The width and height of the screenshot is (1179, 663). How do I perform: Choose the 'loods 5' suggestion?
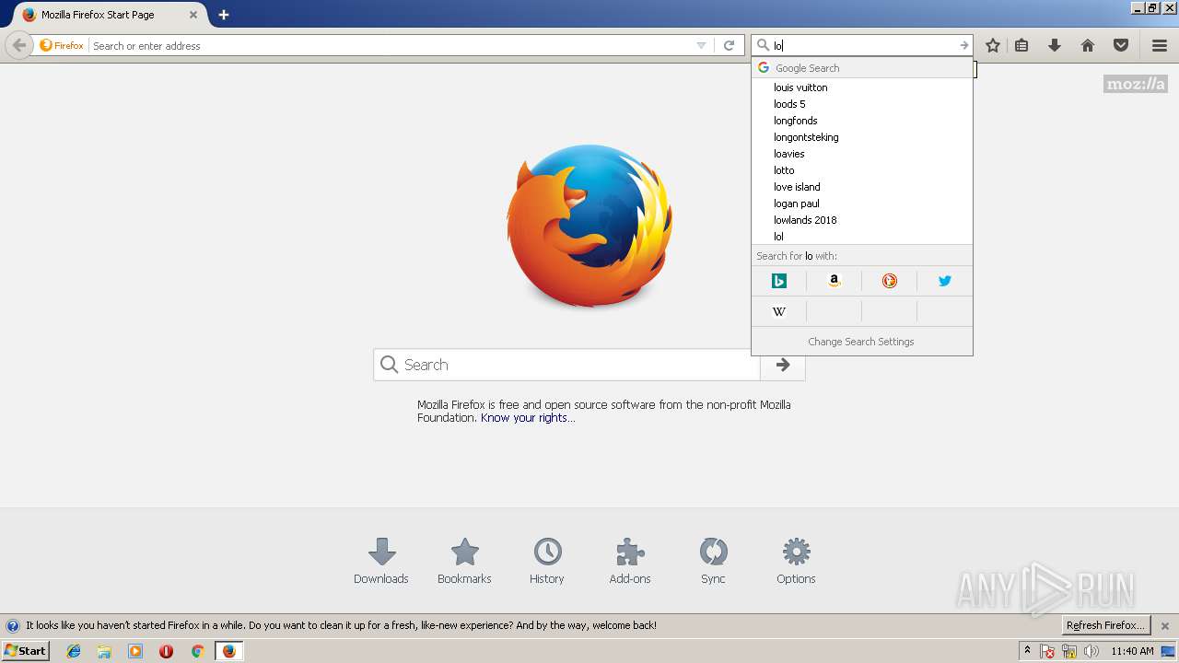coord(862,104)
